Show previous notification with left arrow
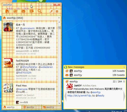The image size is (127, 112). pos(66,96)
